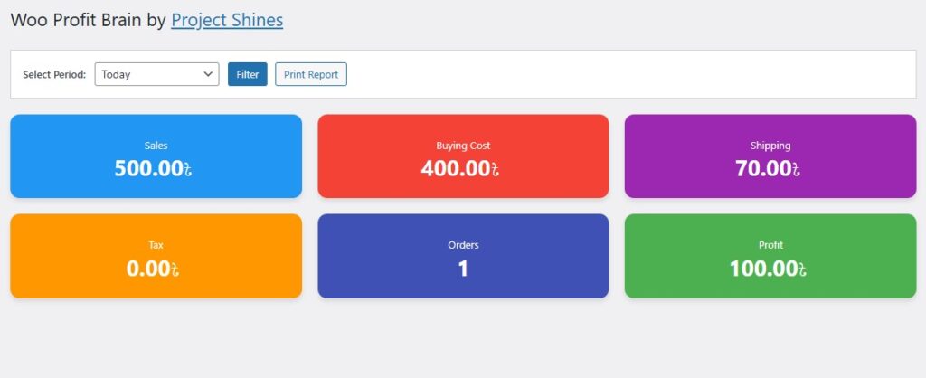Click the taka symbol beside 400.00
This screenshot has width=926, height=378.
point(496,169)
